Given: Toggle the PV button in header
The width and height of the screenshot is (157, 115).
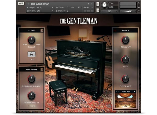Looking at the screenshot, I should [139, 10].
